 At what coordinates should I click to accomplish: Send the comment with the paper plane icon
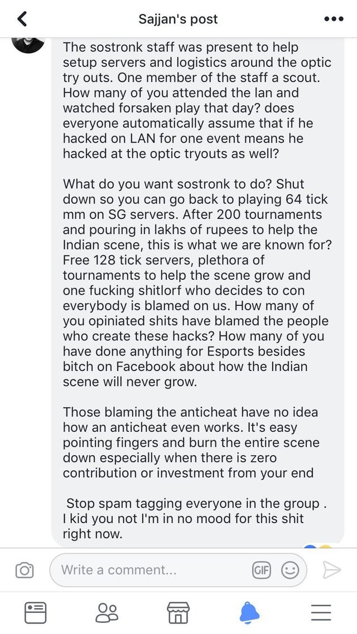click(x=331, y=570)
